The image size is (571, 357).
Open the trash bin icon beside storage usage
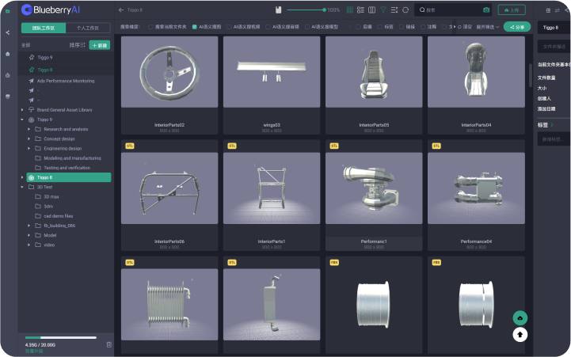click(x=108, y=344)
